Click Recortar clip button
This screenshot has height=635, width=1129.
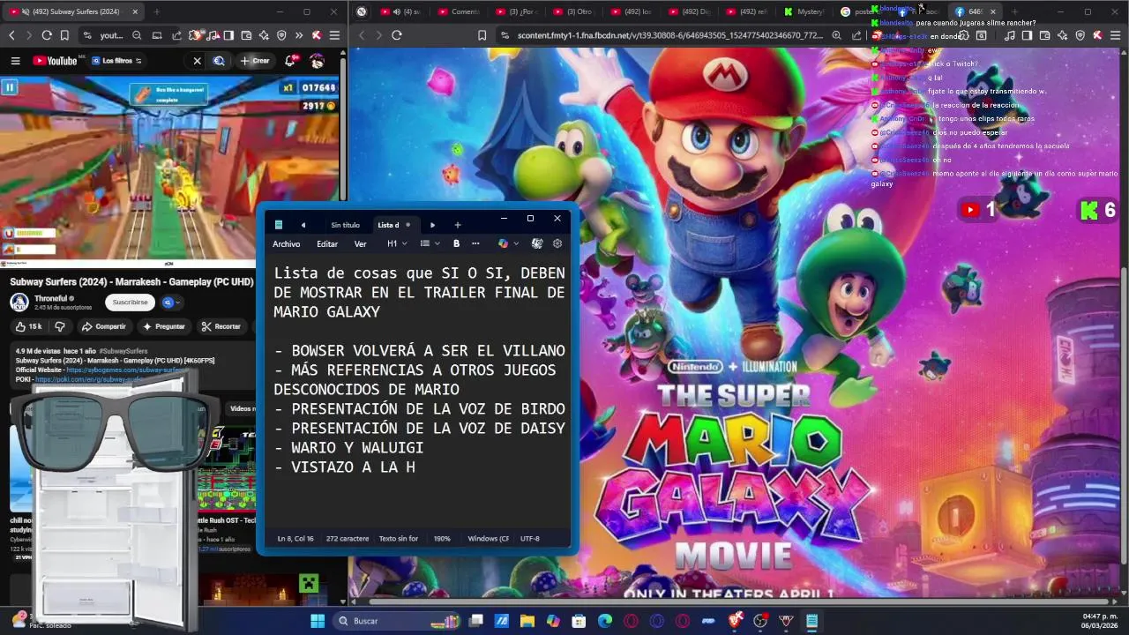[221, 326]
